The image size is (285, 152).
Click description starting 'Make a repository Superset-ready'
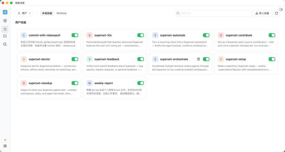244,68
